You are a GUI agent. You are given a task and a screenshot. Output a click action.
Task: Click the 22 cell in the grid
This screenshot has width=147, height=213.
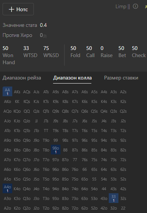coord(123,208)
